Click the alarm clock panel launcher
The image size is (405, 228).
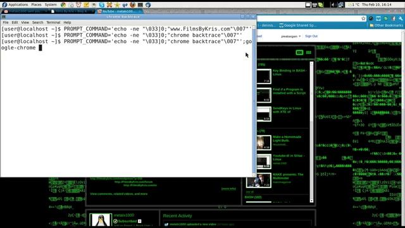pyautogui.click(x=78, y=4)
